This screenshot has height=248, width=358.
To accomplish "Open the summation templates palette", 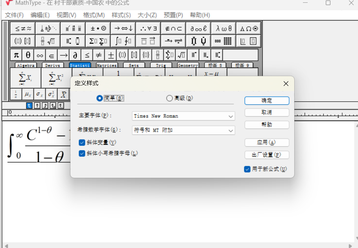I will 98,41.
